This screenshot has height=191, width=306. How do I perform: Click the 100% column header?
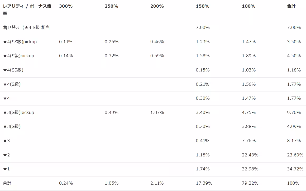coord(248,6)
